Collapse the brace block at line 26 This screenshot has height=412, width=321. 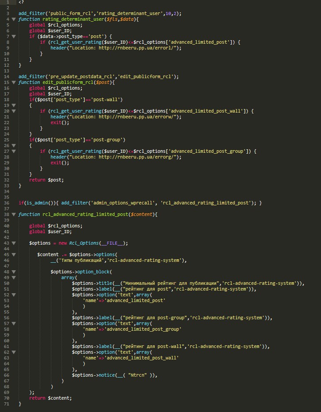(x=14, y=146)
